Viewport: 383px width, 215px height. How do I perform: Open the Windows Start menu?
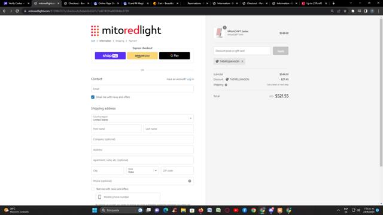95,210
